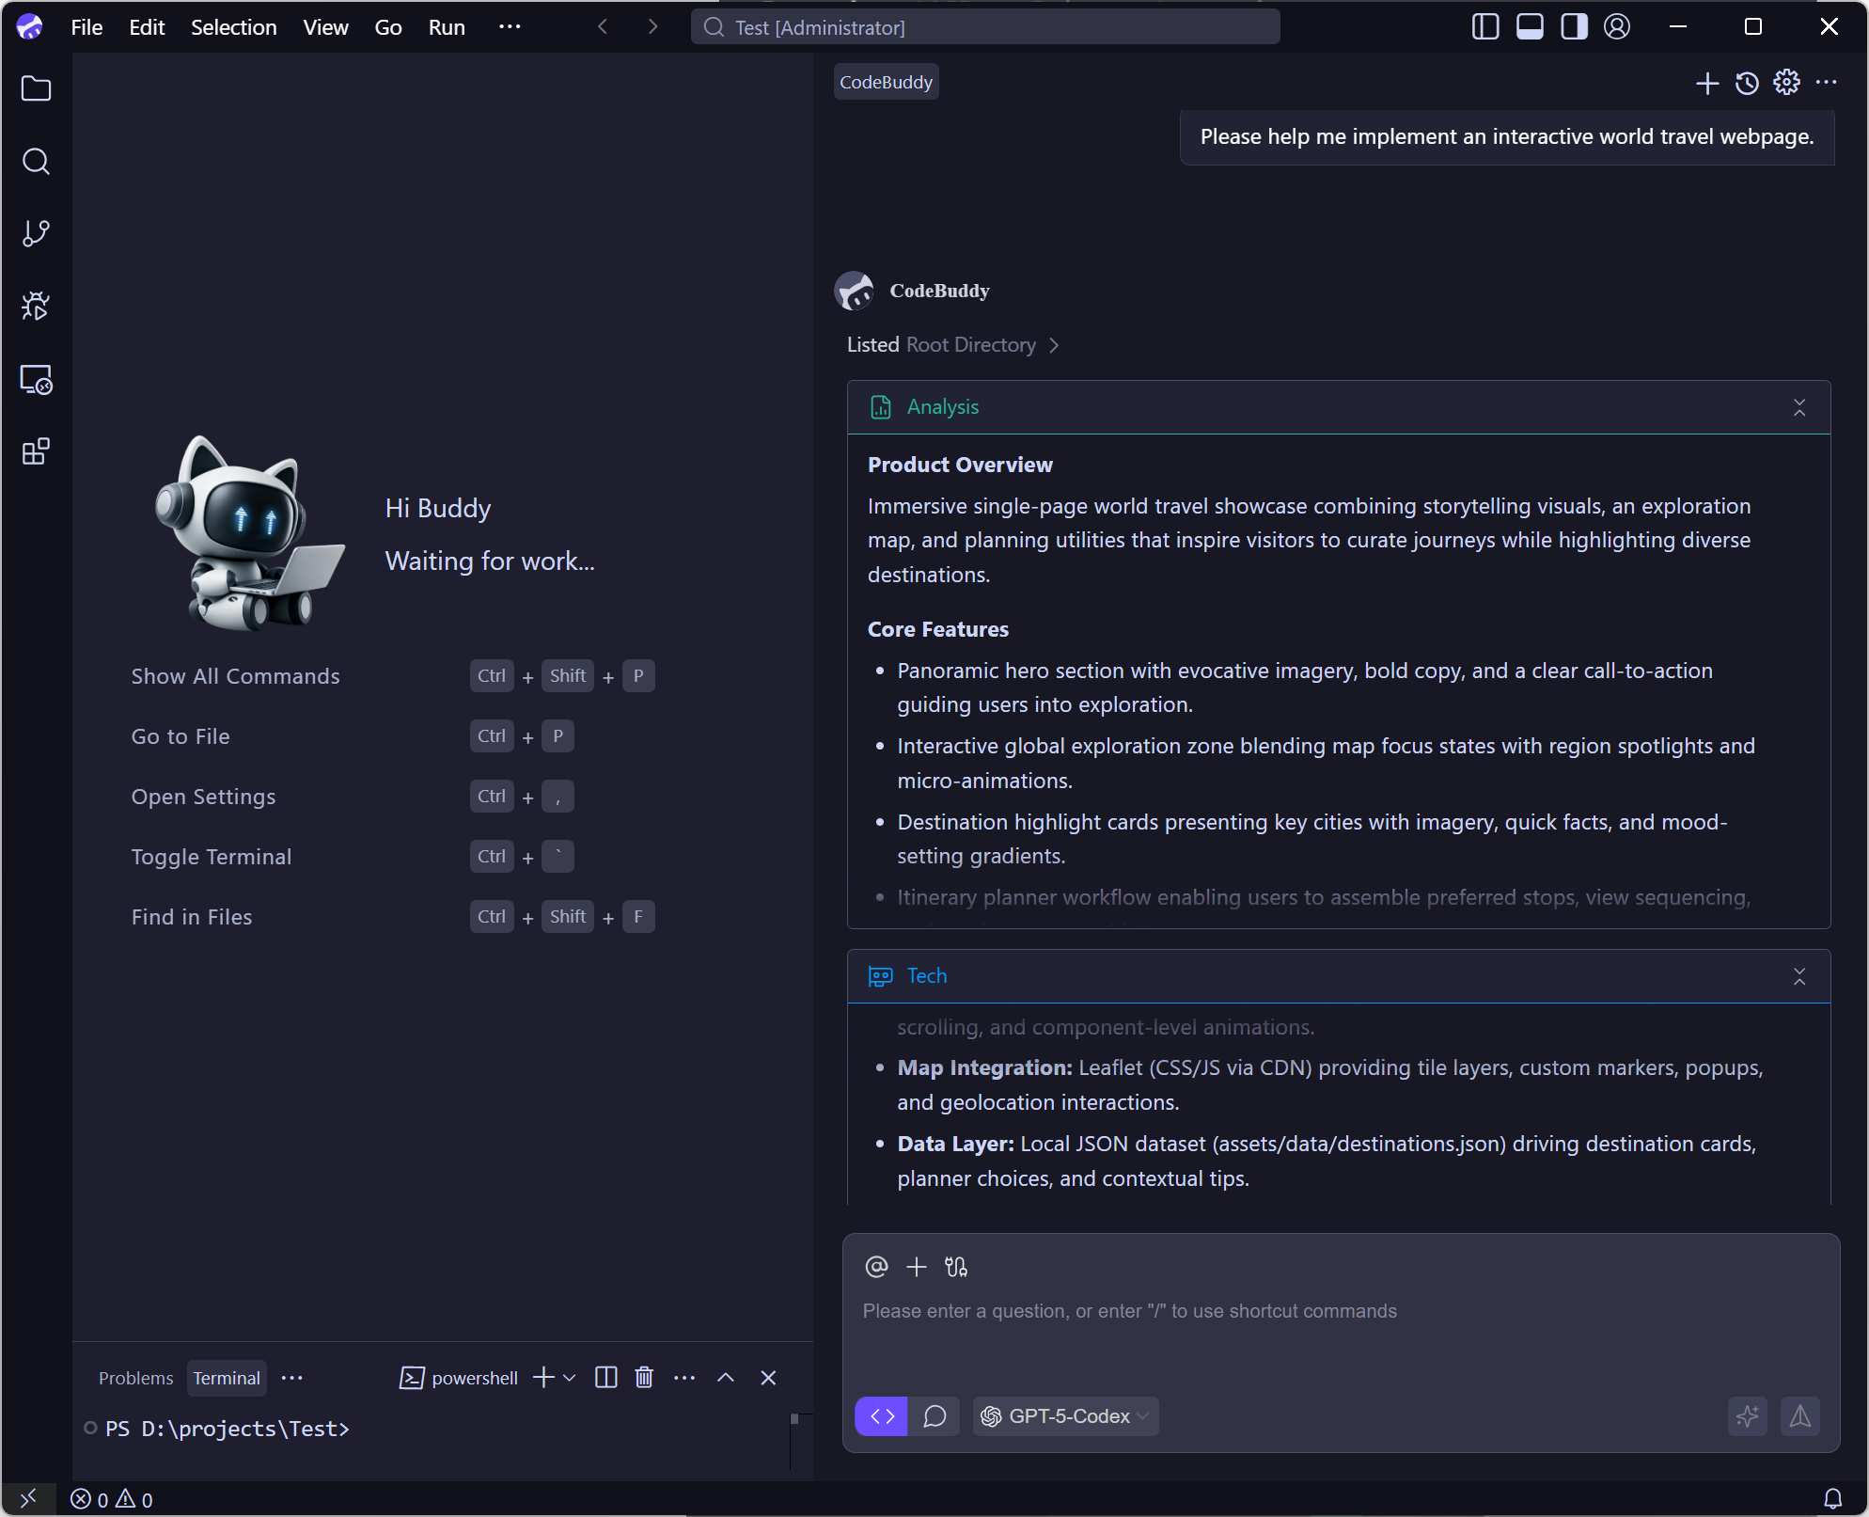This screenshot has height=1517, width=1869.
Task: Toggle the bottom panel layout button
Action: (x=1530, y=27)
